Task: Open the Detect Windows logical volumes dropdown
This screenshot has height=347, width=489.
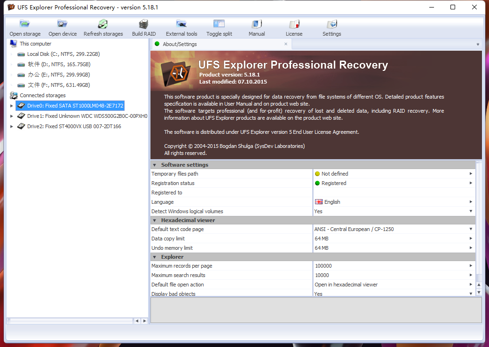Action: [471, 211]
